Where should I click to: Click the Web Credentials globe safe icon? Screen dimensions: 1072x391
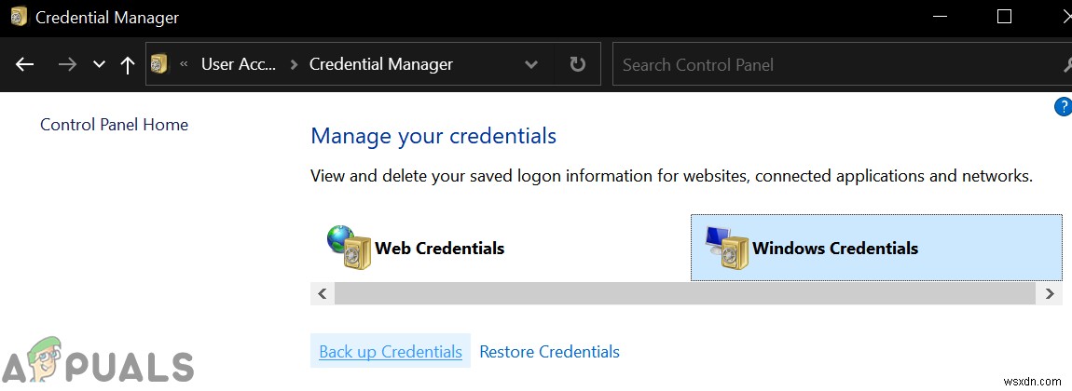[x=349, y=248]
